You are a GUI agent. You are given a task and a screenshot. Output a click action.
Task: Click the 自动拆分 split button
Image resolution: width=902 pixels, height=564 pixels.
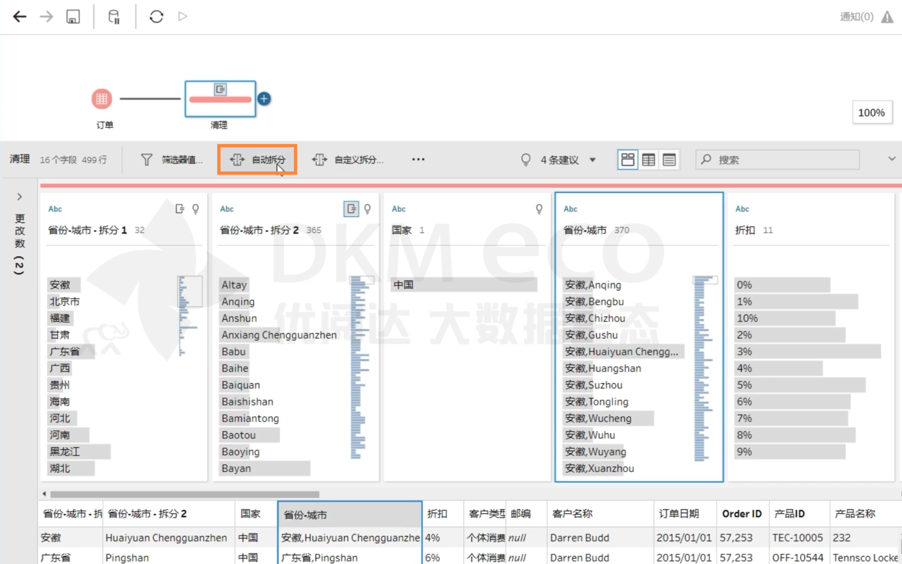[257, 159]
